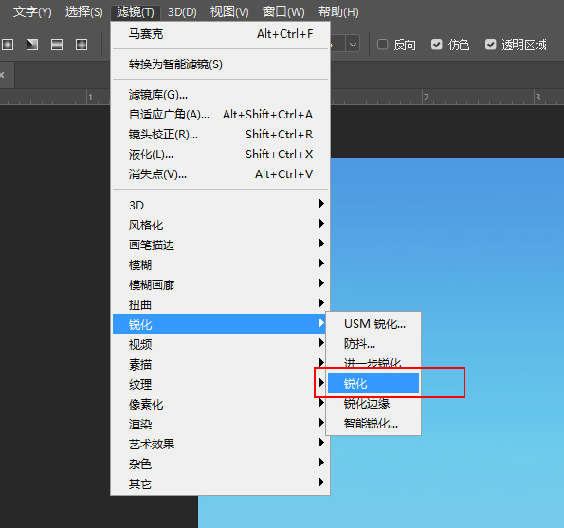Image resolution: width=564 pixels, height=528 pixels.
Task: Select the diamond gradient icon
Action: [82, 45]
